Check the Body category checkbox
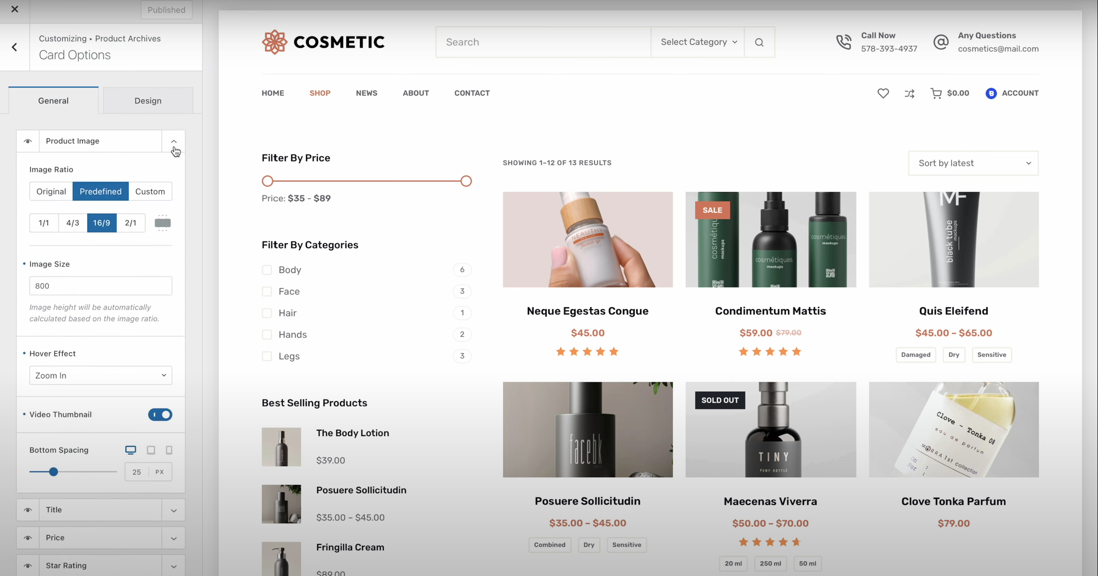Viewport: 1098px width, 576px height. (267, 270)
